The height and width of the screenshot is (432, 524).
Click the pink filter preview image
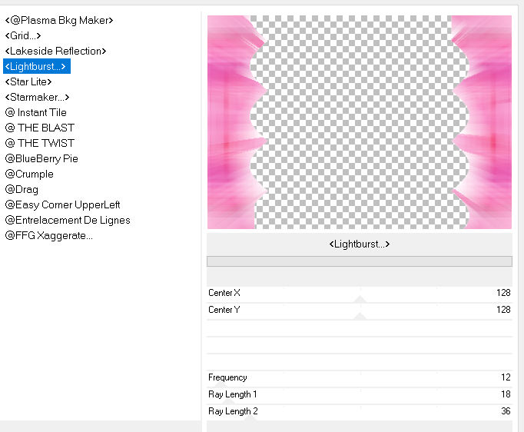pyautogui.click(x=359, y=121)
